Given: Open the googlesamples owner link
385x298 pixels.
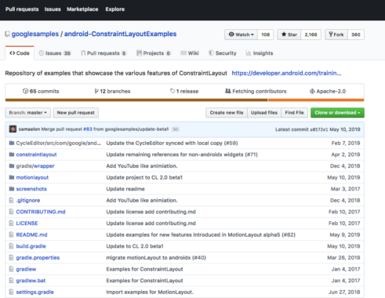Looking at the screenshot, I should point(35,34).
